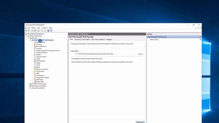Select the Import Favorites GPO

pos(41,57)
